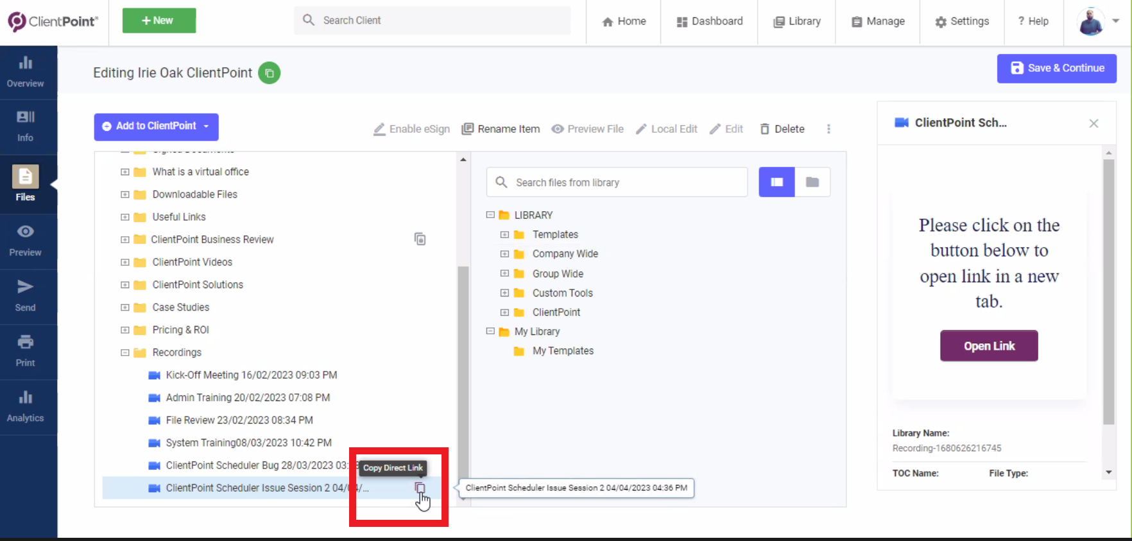Screen dimensions: 1132x541
Task: Expand the What is a virtual office folder
Action: [x=125, y=172]
